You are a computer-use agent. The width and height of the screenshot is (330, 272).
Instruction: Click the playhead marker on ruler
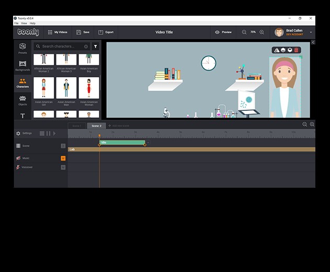tap(99, 135)
